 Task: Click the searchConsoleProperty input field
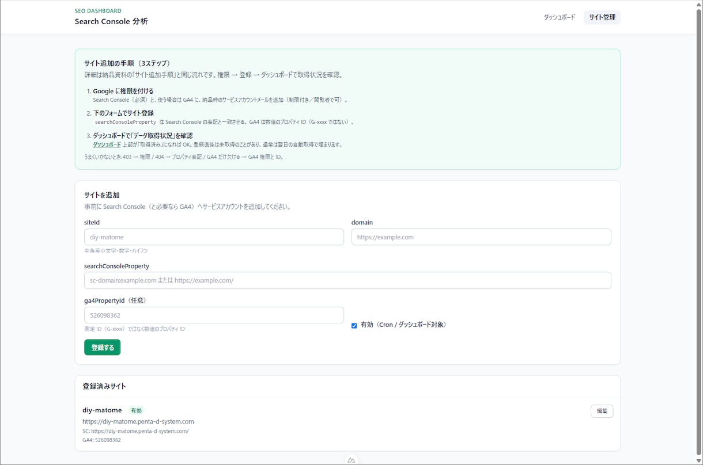click(347, 280)
